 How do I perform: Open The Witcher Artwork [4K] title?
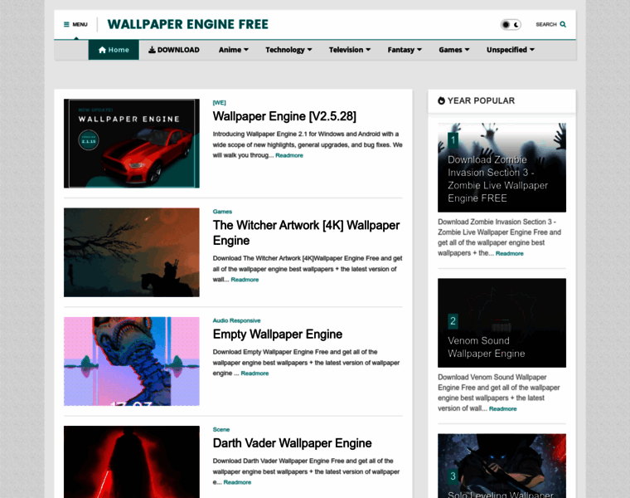click(x=306, y=233)
